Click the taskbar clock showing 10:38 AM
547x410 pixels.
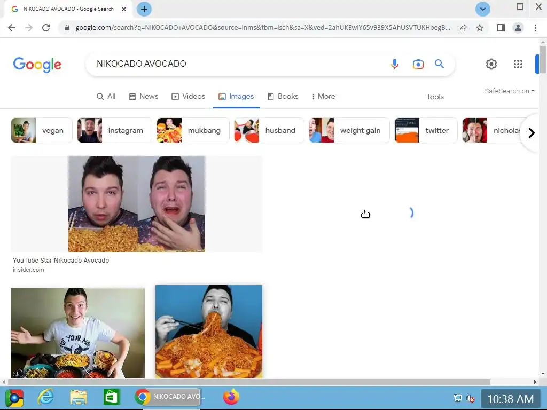point(510,399)
